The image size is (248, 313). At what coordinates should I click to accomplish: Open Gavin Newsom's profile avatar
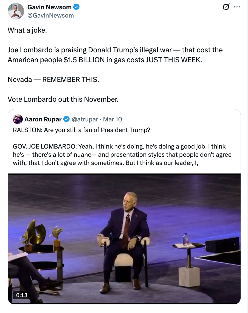click(16, 11)
